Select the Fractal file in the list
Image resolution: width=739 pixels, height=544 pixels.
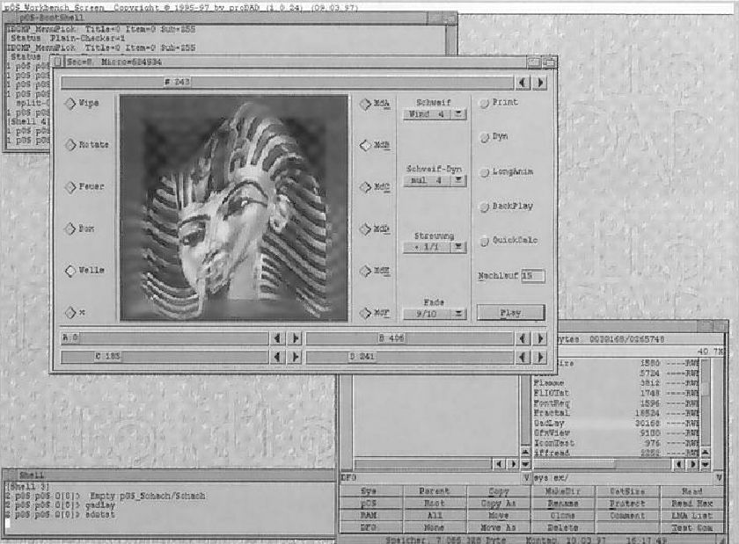616,413
